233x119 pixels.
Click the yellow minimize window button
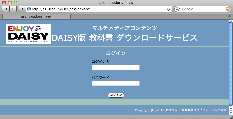pos(10,2)
